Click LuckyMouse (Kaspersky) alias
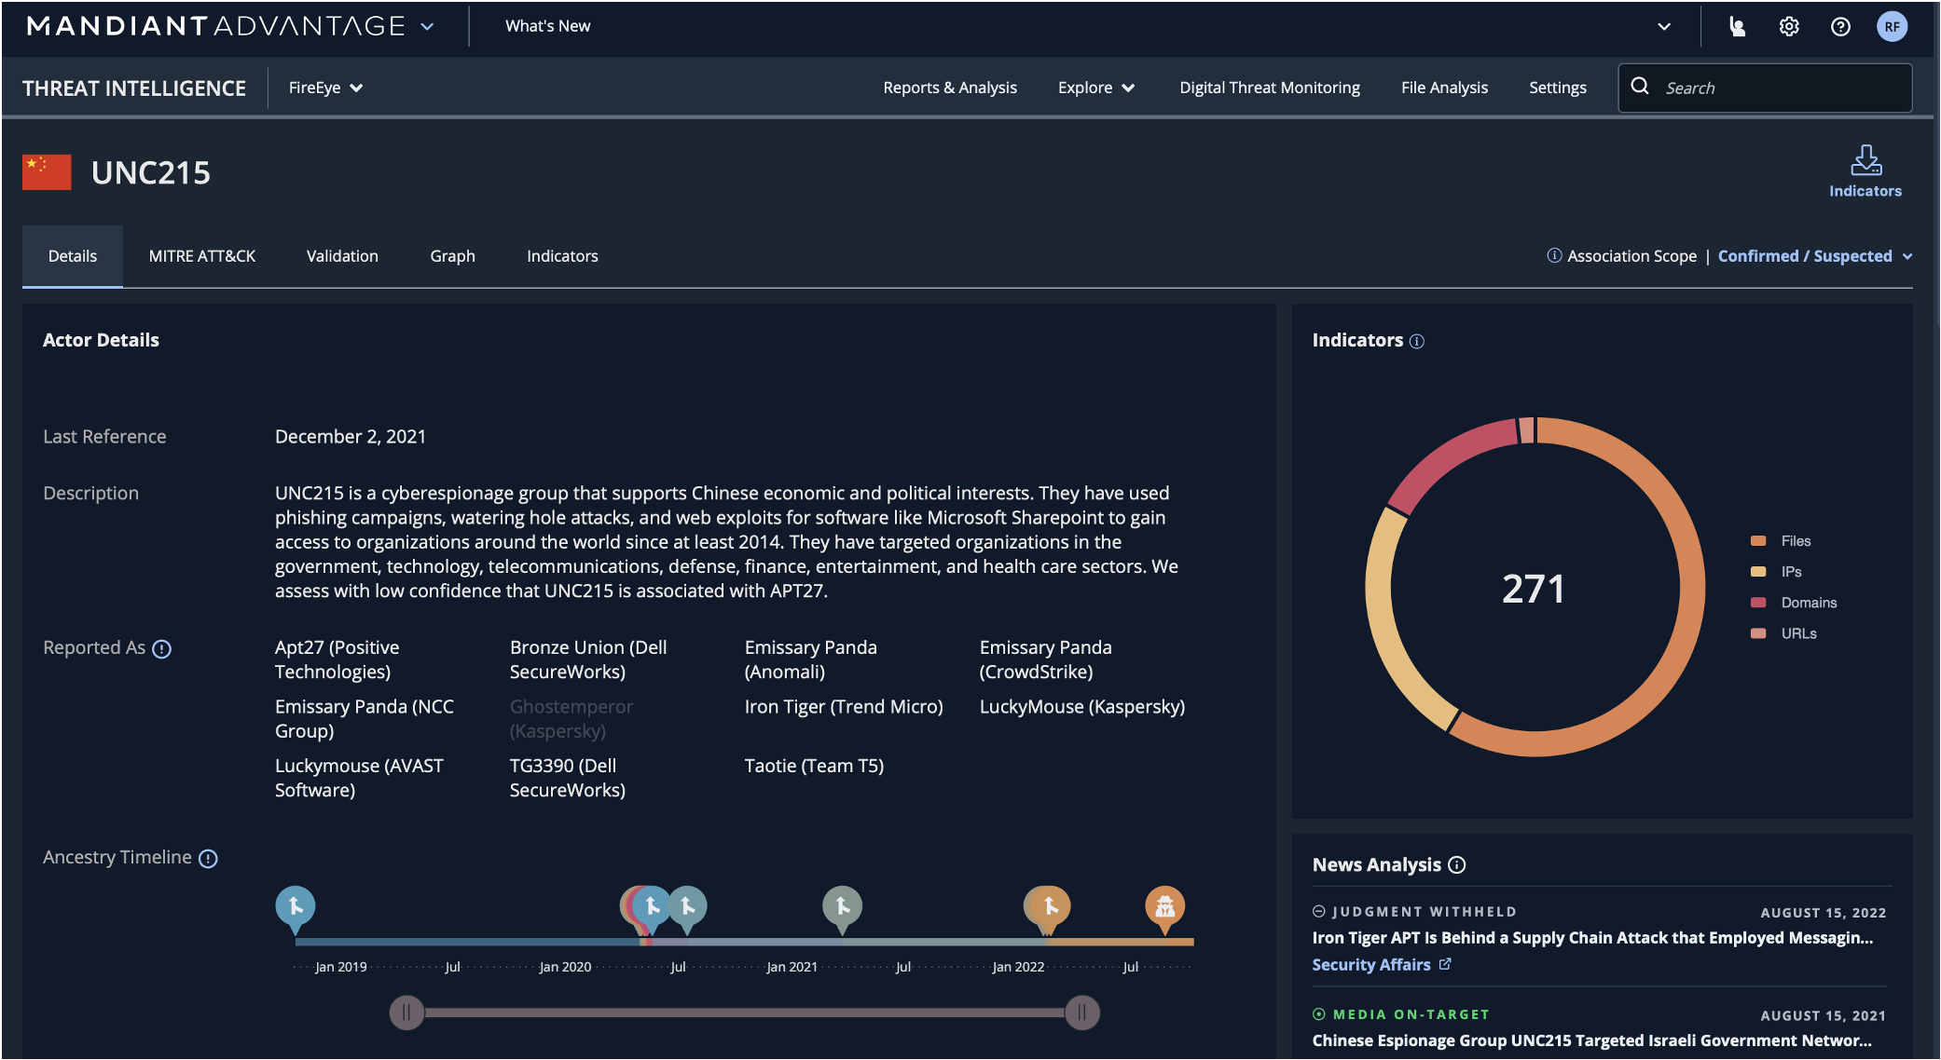The height and width of the screenshot is (1060, 1941). [1082, 707]
